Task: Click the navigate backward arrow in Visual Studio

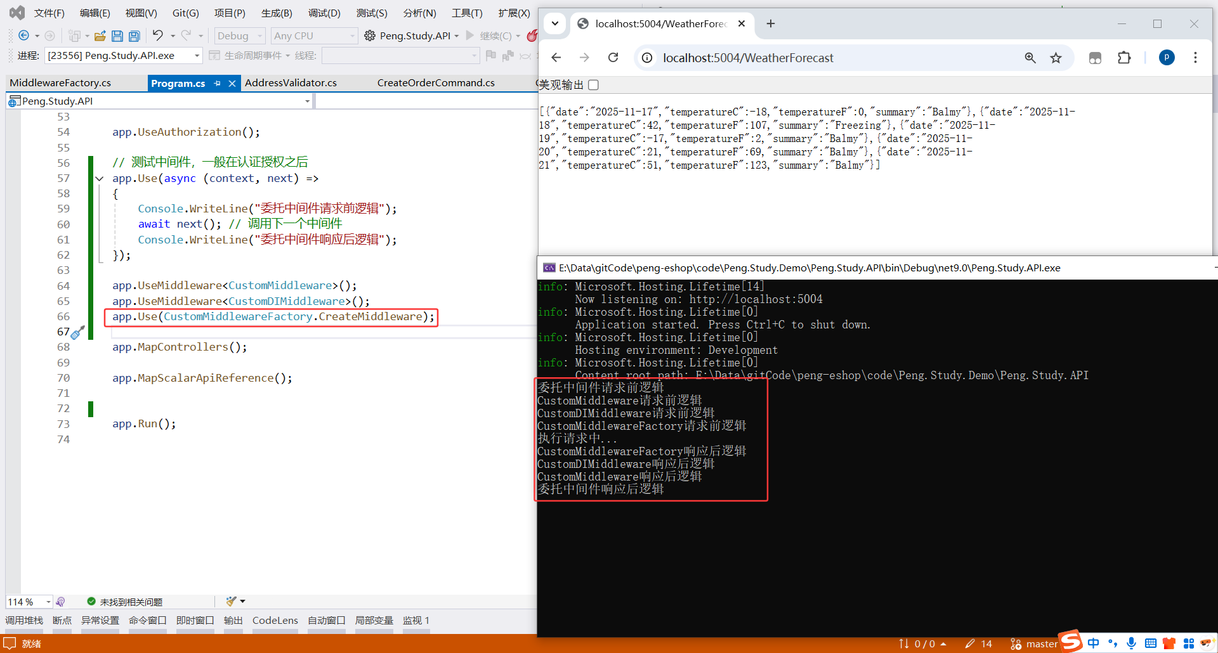Action: pos(23,36)
